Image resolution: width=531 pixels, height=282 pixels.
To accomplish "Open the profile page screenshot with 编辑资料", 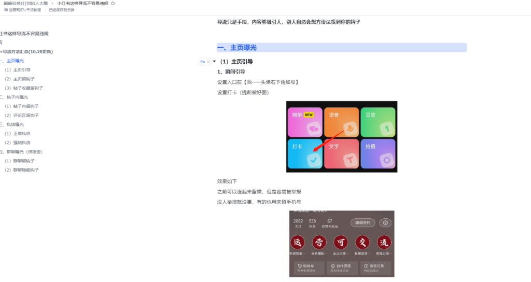I will point(342,244).
